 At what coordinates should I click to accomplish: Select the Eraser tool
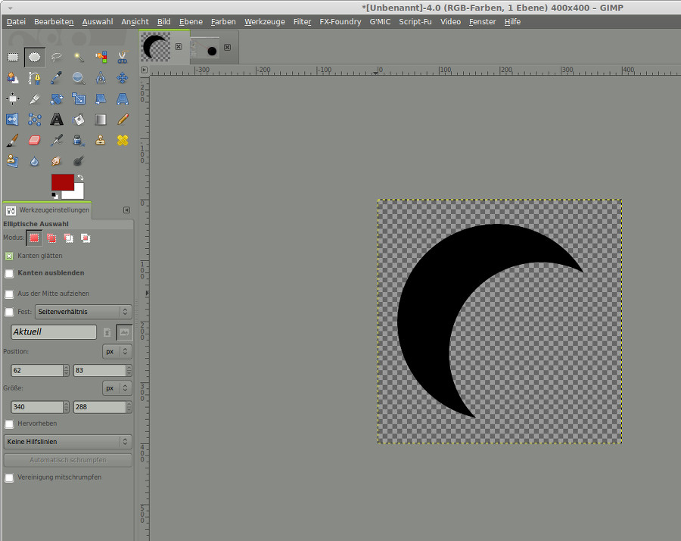[x=35, y=140]
